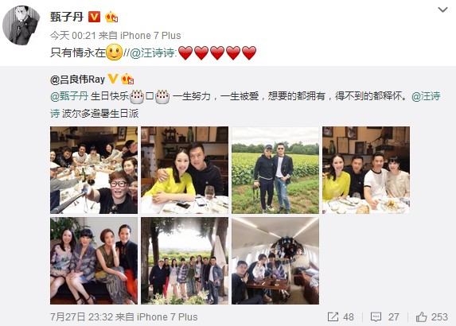Click the @甄子丹 mention in original post
The height and width of the screenshot is (326, 456).
(x=69, y=96)
